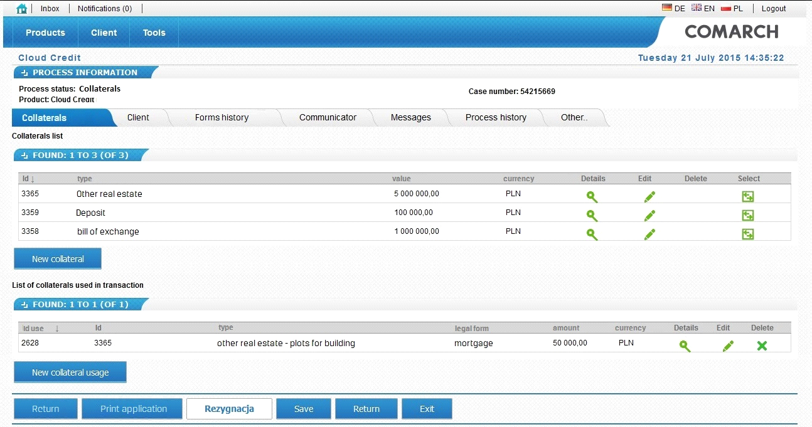812x427 pixels.
Task: Edit the Other real estate collateral
Action: tap(649, 196)
